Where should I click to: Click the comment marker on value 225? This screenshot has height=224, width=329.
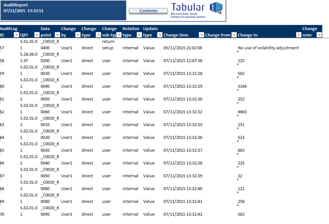[x=237, y=64]
